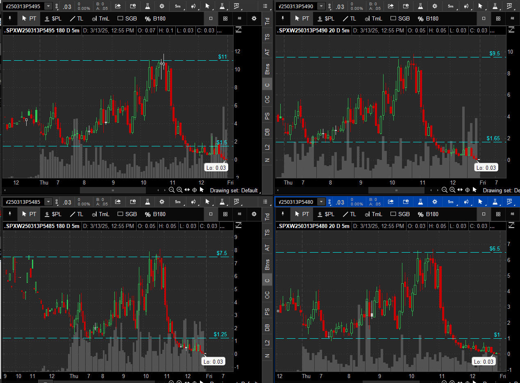Open Drawing set: Default menu under P5495

point(234,190)
